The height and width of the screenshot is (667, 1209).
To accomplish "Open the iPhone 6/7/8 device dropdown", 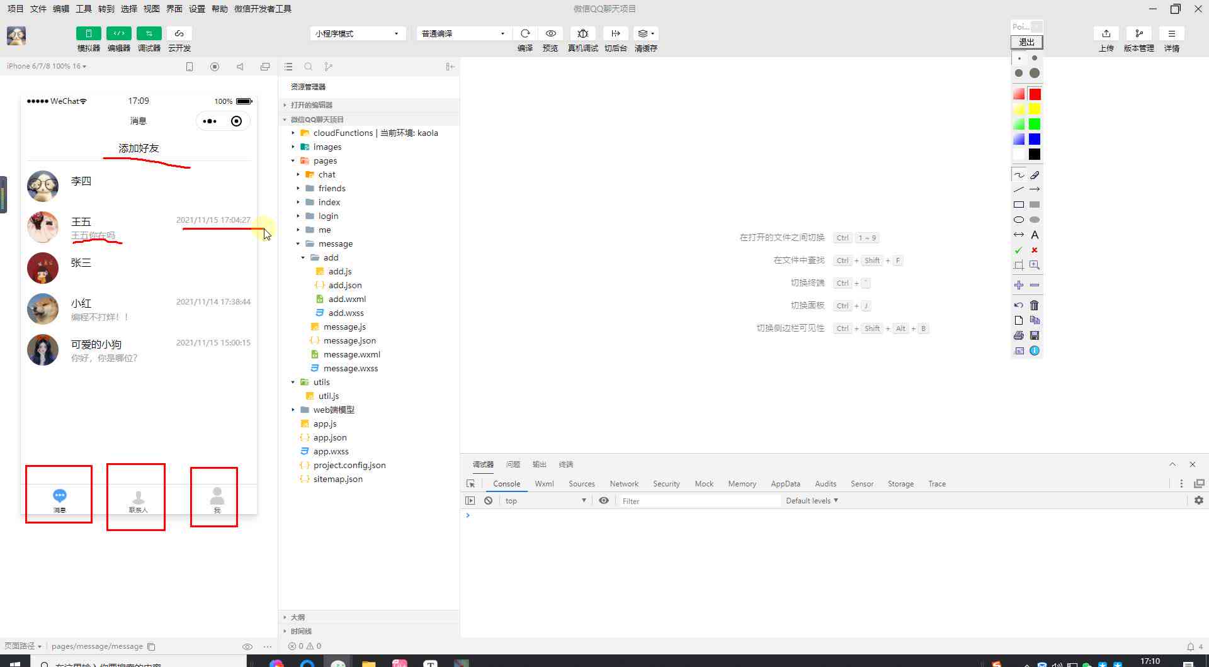I will pyautogui.click(x=47, y=66).
